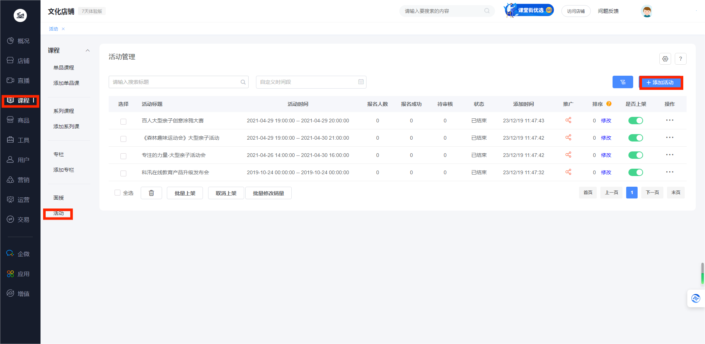The width and height of the screenshot is (705, 344).
Task: Click the help question mark button
Action: pyautogui.click(x=680, y=59)
